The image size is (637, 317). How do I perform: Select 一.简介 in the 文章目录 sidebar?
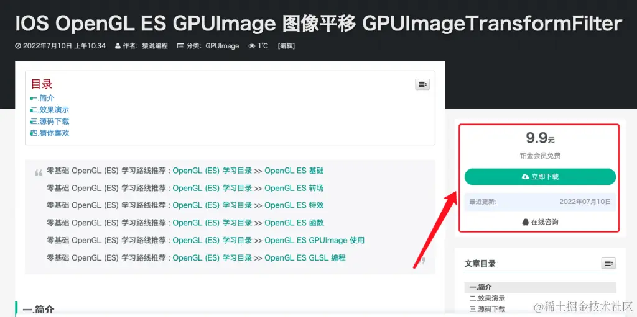point(540,287)
